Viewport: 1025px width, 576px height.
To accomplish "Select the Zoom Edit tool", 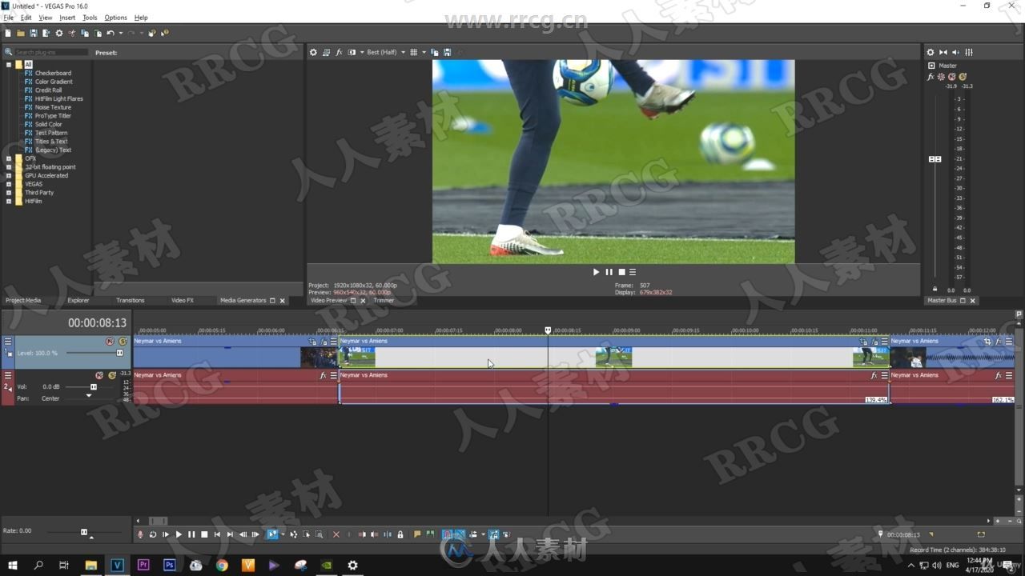I will tap(319, 534).
